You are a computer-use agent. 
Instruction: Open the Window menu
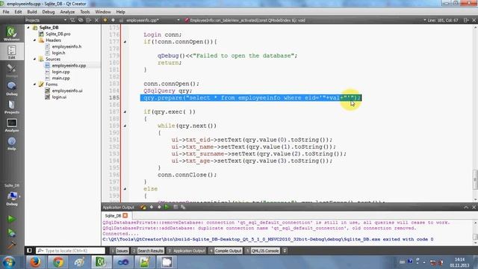click(x=103, y=12)
